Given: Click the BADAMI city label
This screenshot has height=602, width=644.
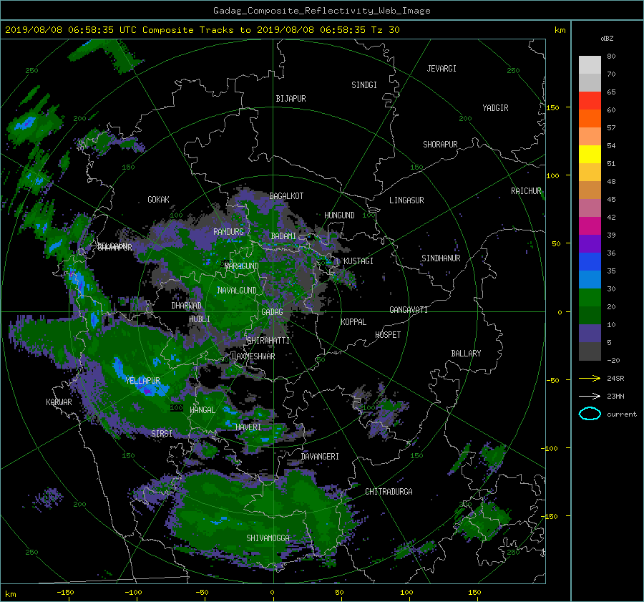Looking at the screenshot, I should 283,236.
